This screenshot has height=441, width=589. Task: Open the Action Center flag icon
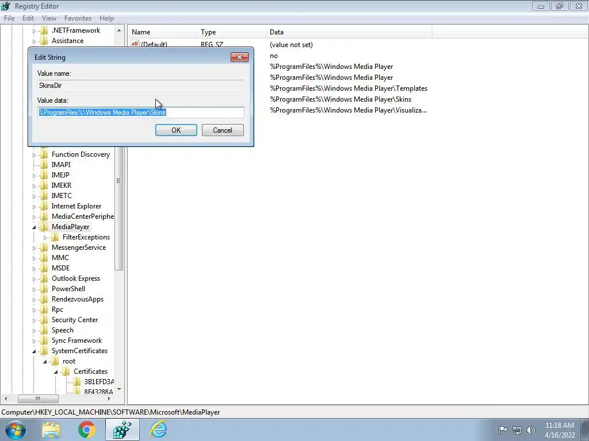503,430
